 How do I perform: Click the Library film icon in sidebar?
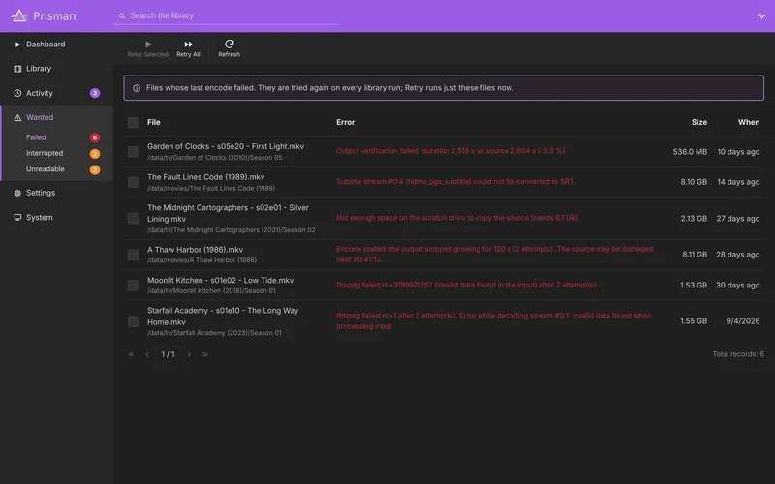coord(17,69)
